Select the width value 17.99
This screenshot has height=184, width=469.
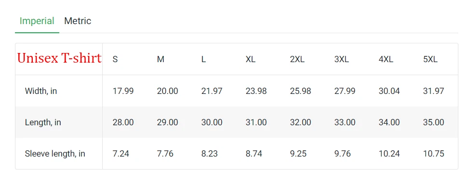pos(123,91)
